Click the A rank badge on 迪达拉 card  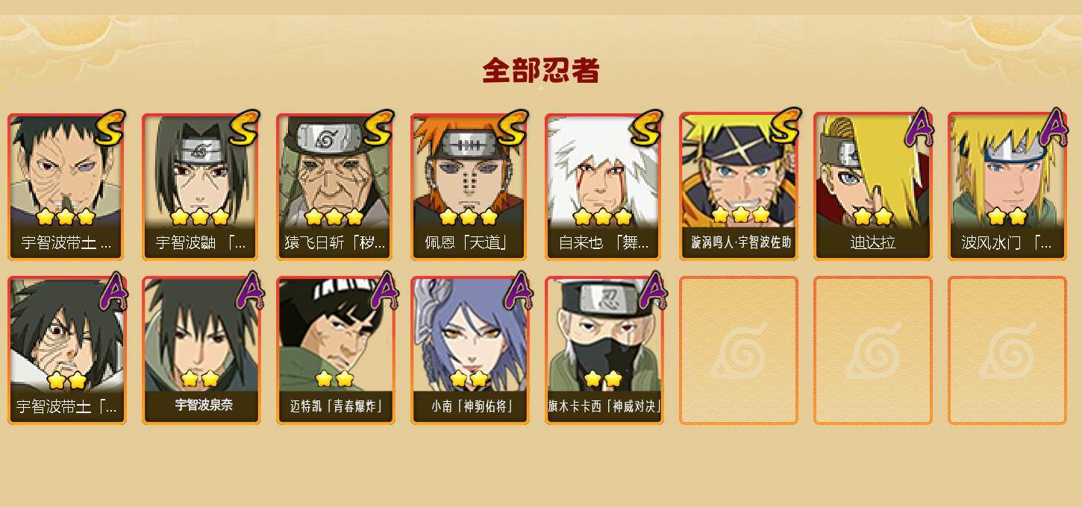point(919,127)
